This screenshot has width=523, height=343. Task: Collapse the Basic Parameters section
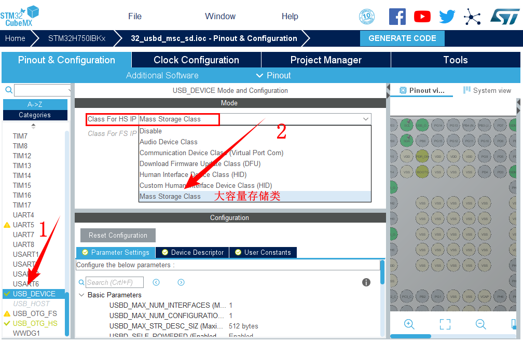81,295
